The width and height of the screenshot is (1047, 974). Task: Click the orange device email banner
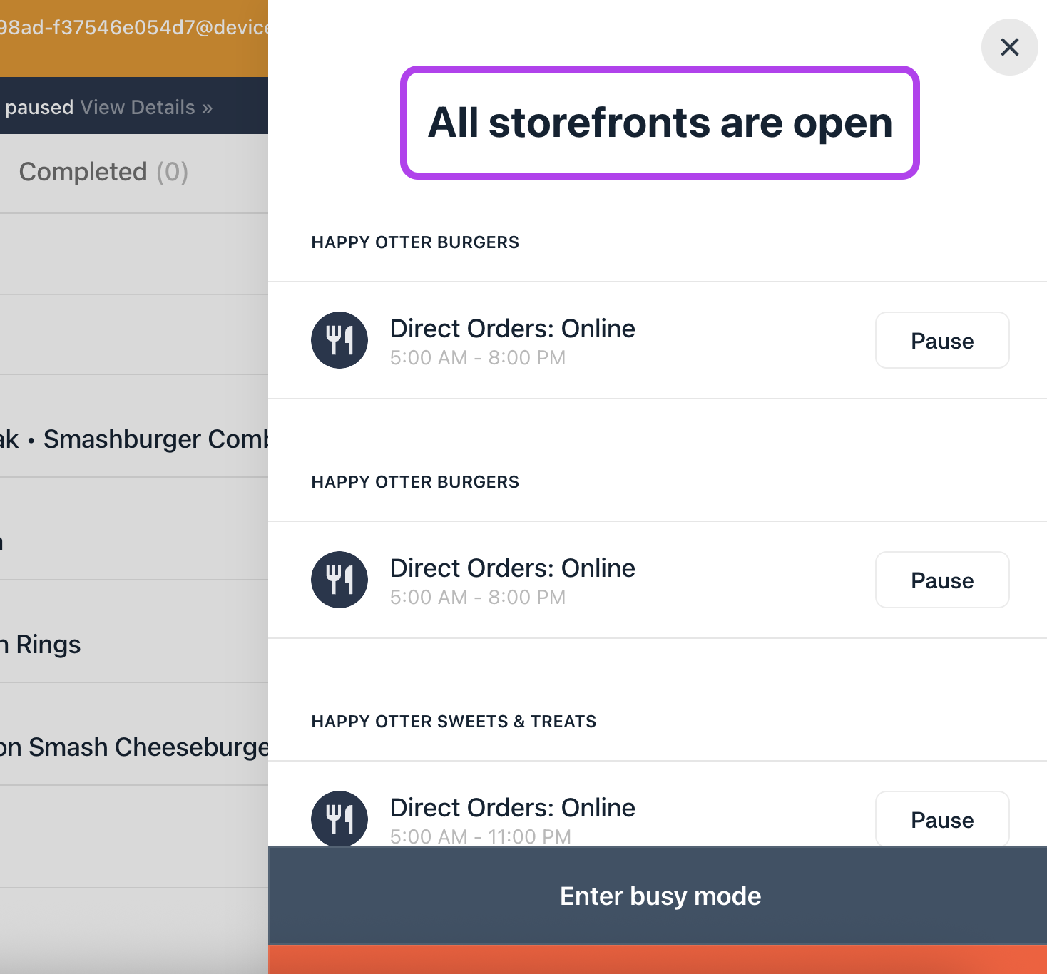(134, 29)
